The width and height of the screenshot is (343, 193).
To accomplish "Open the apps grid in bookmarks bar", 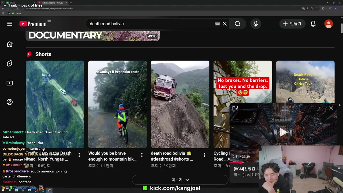I will point(3,13).
